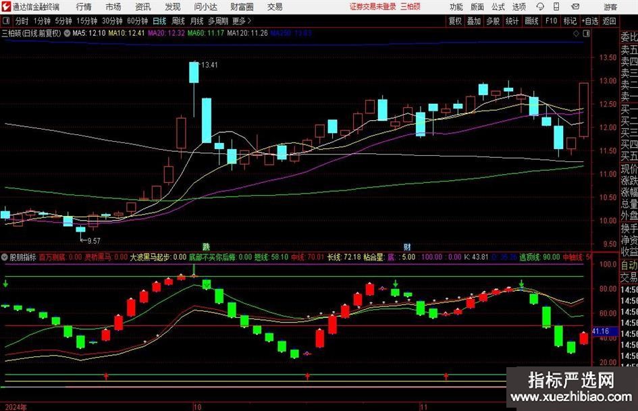Open the 资讯 menu

tap(143, 7)
